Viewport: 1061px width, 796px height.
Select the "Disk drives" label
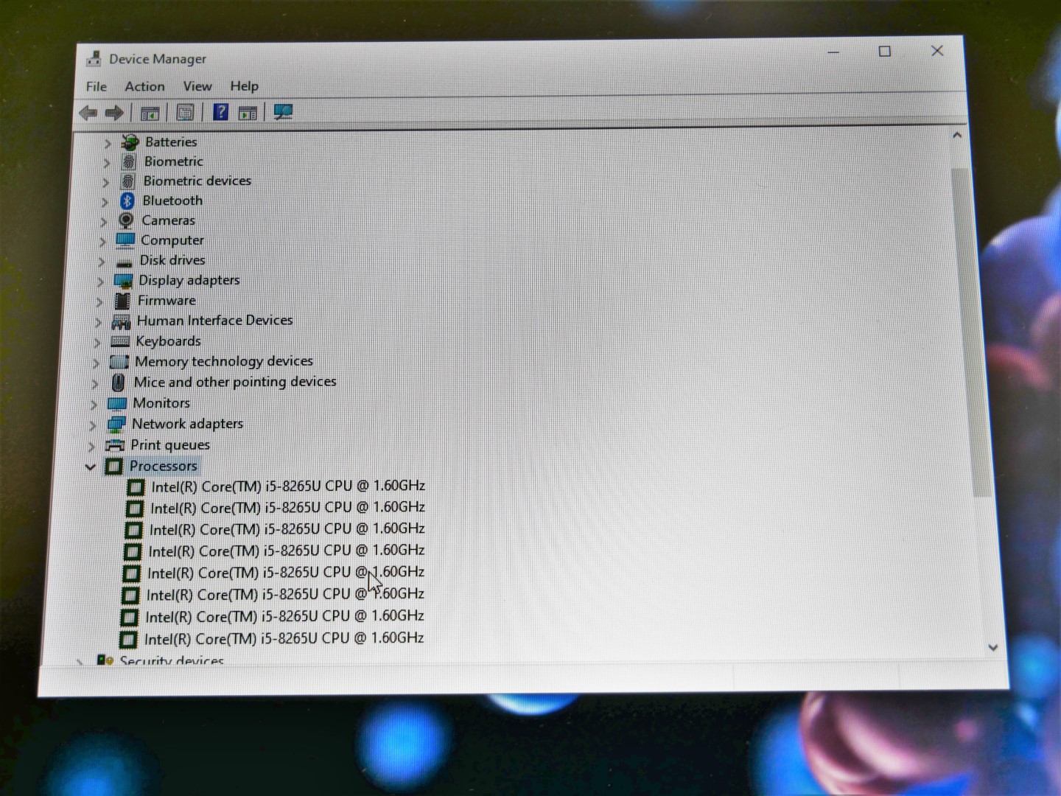tap(172, 260)
